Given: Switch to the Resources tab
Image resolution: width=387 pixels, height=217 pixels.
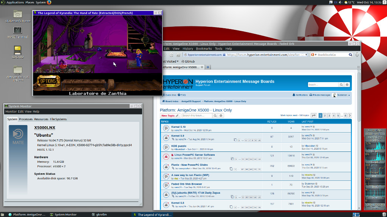Looking at the screenshot, I should click(x=41, y=119).
